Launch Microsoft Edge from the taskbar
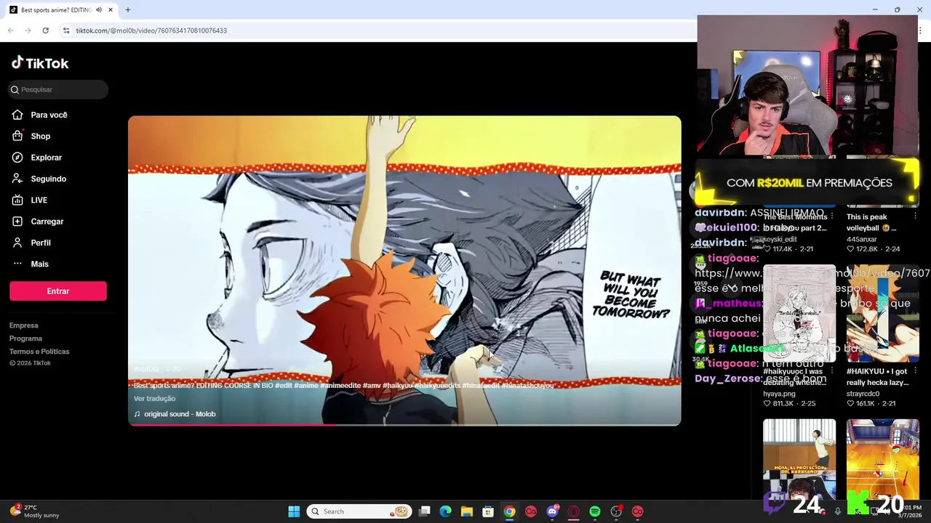The height and width of the screenshot is (523, 931). [x=446, y=511]
